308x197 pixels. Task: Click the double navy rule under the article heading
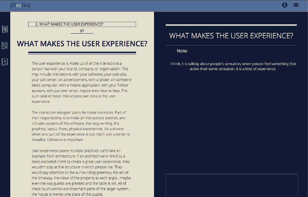pos(82,53)
